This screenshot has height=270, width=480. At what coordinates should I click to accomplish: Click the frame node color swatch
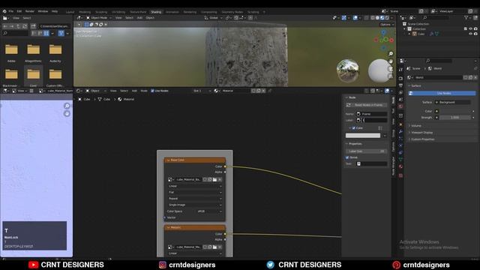coord(363,136)
